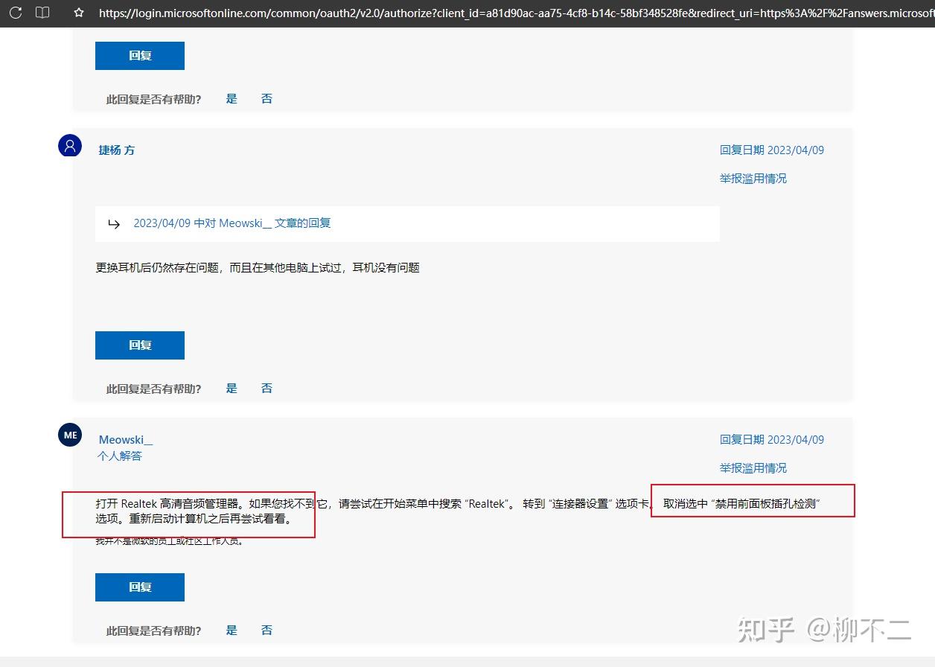This screenshot has height=667, width=935.
Task: Click the split-screen reading icon in browser toolbar
Action: 42,13
